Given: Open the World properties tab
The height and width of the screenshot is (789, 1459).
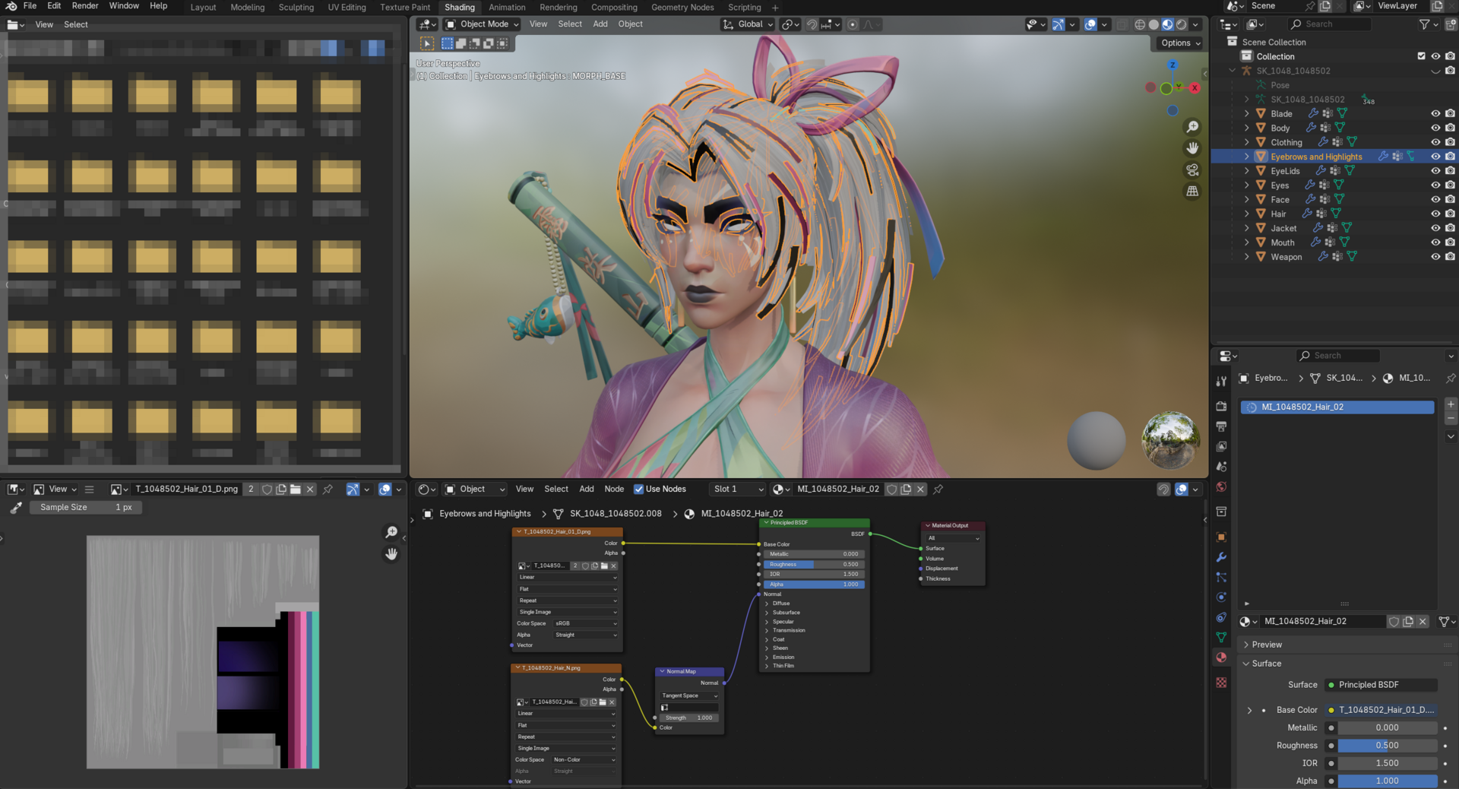Looking at the screenshot, I should [1221, 486].
